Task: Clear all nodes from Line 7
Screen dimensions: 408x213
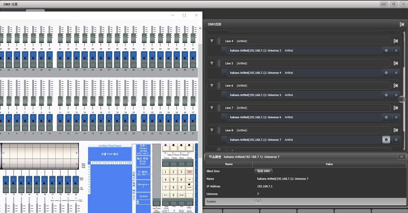Action: 396,107
